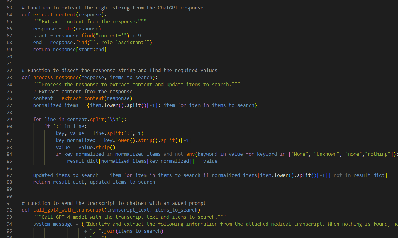Click "updated_items_to_search" at the start of line 87
This screenshot has width=398, height=238.
coord(66,175)
